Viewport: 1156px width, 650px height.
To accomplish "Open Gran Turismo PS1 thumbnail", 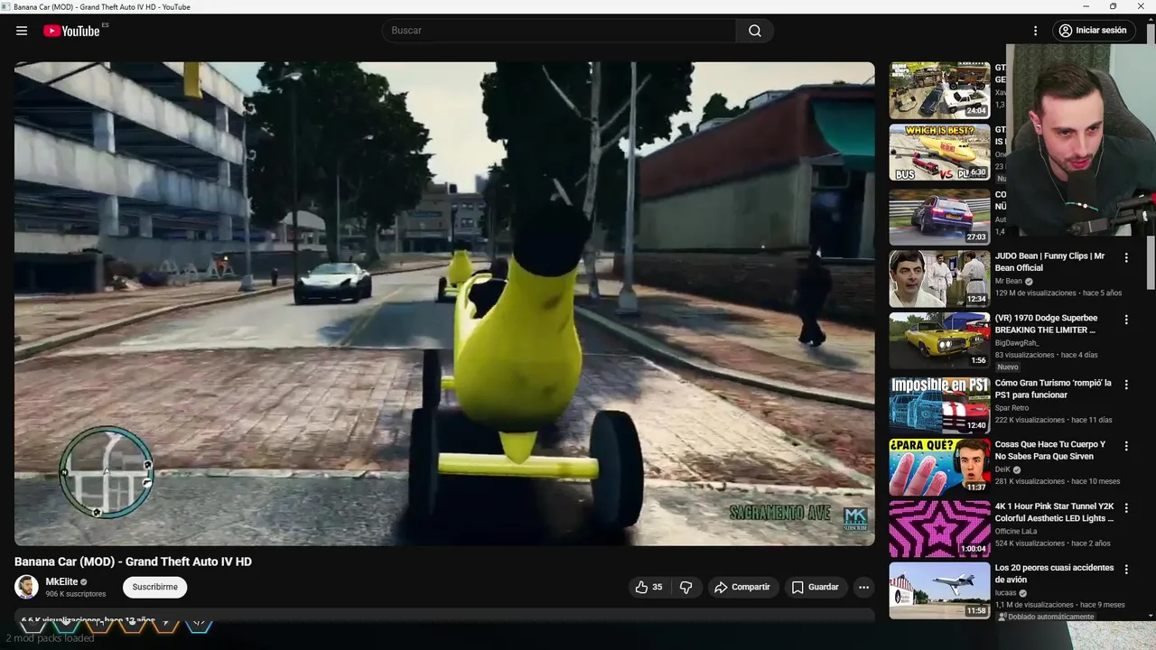I will pyautogui.click(x=939, y=404).
